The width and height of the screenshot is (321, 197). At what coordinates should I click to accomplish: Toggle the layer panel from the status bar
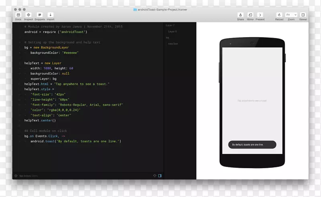pyautogui.click(x=160, y=175)
